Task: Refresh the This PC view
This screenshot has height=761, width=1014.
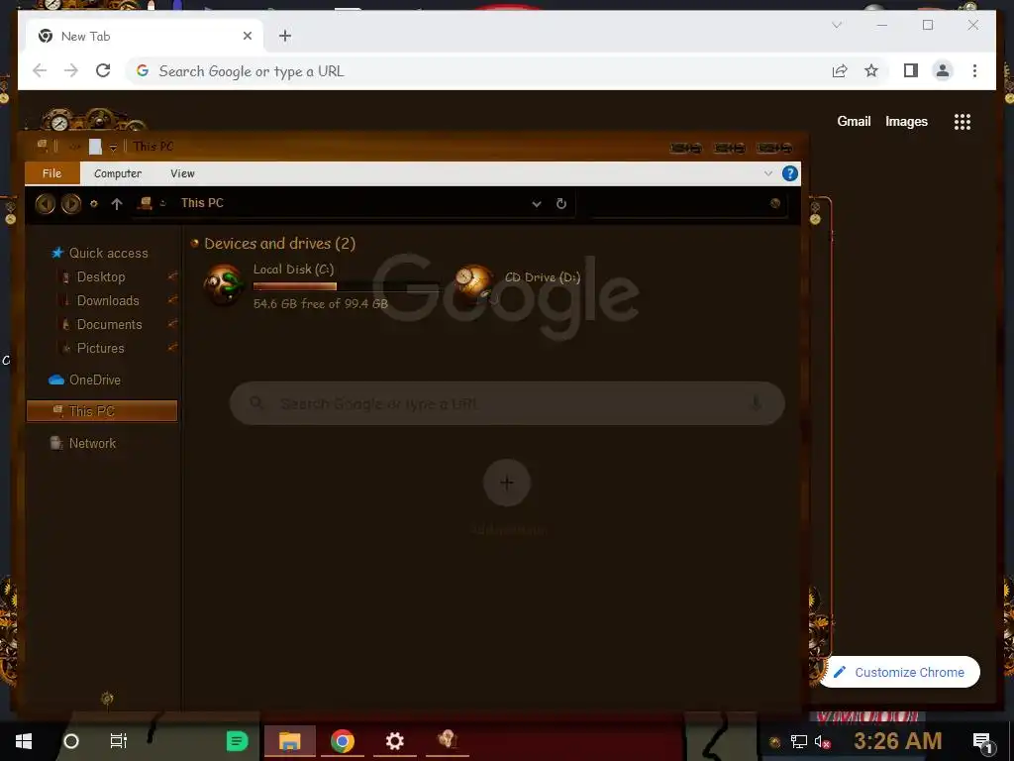Action: tap(561, 204)
